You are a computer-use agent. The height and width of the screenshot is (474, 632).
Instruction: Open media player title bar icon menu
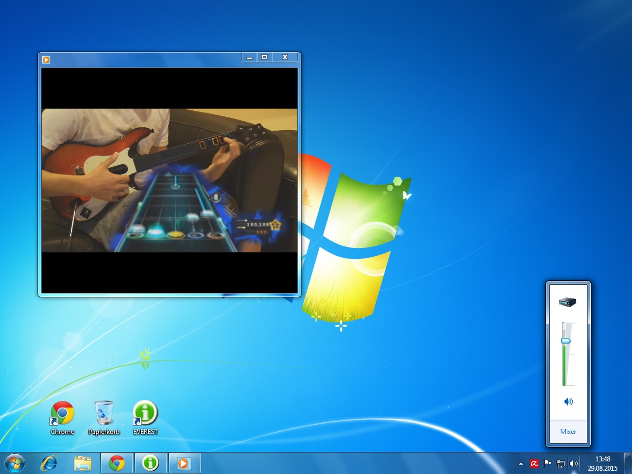coord(46,59)
